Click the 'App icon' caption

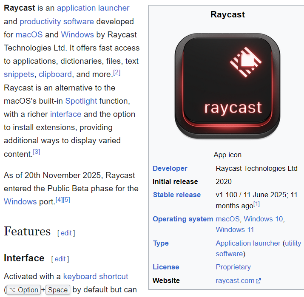[227, 155]
